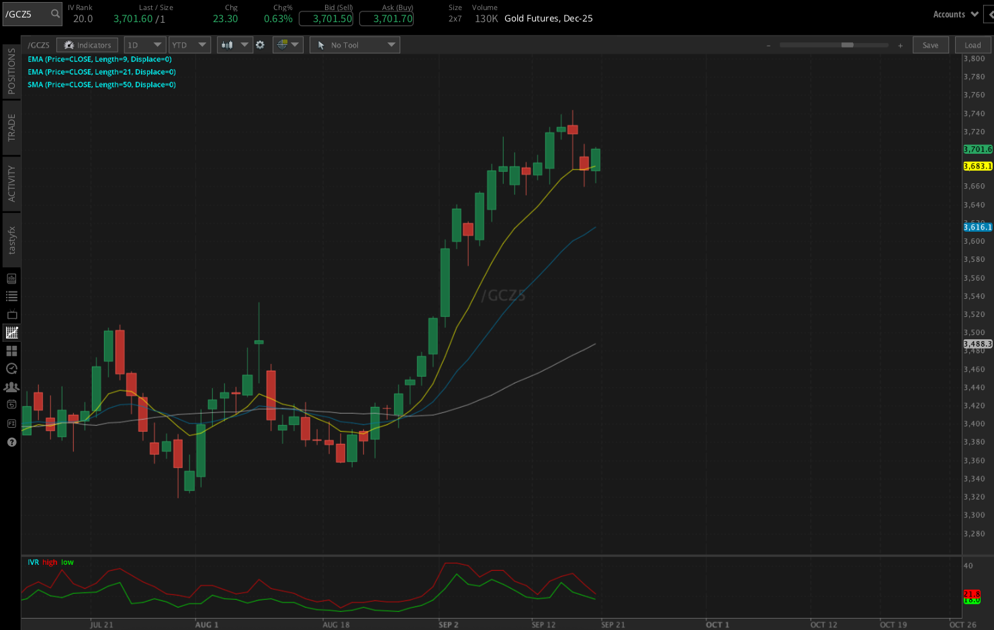Open the chart style candlestick icon dropdown
Image resolution: width=994 pixels, height=630 pixels.
(x=234, y=44)
